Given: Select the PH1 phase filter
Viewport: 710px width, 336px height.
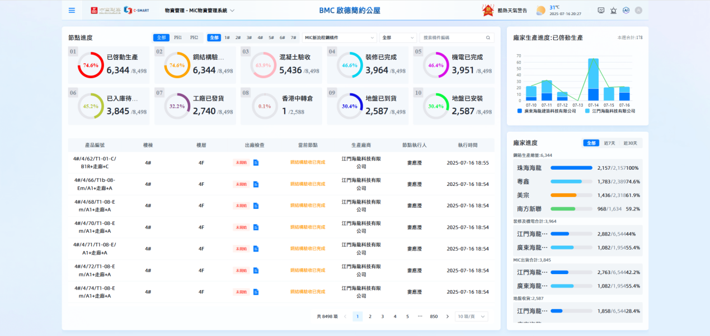Looking at the screenshot, I should pos(178,38).
